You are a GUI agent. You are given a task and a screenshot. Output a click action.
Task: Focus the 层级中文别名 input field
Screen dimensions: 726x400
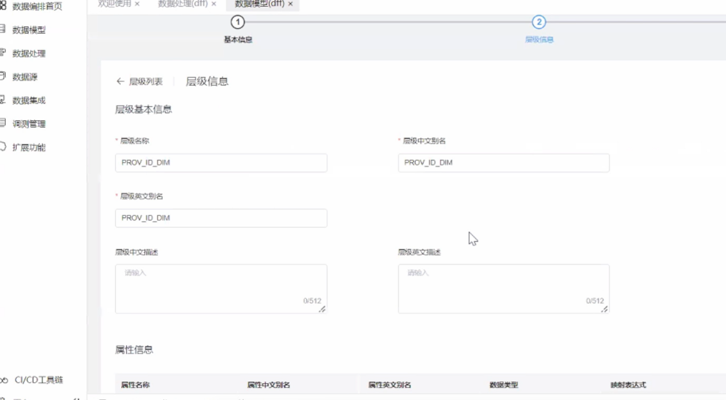pyautogui.click(x=504, y=163)
